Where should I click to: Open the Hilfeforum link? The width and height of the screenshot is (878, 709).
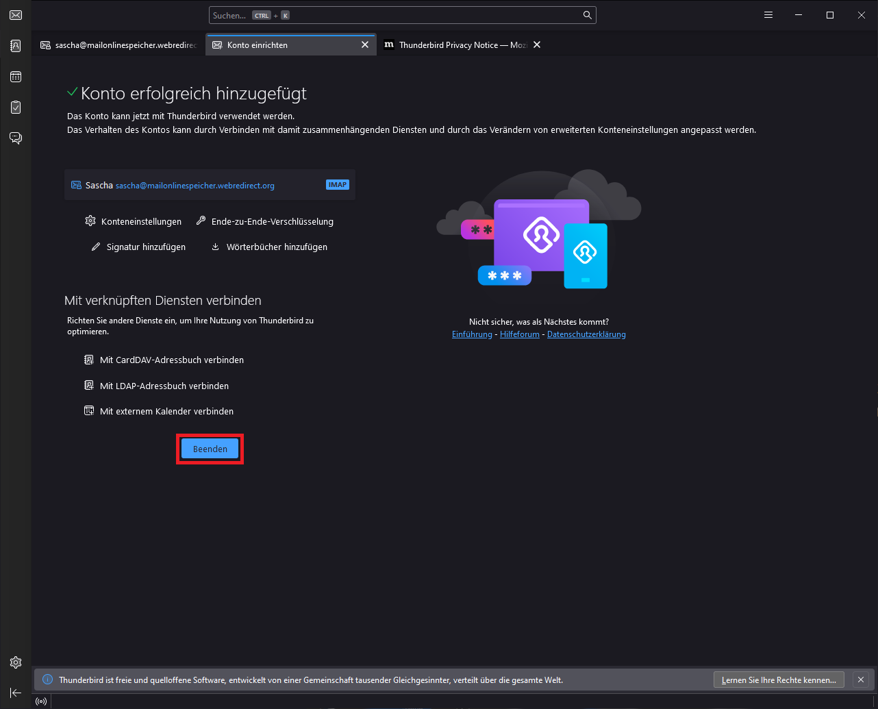tap(520, 334)
